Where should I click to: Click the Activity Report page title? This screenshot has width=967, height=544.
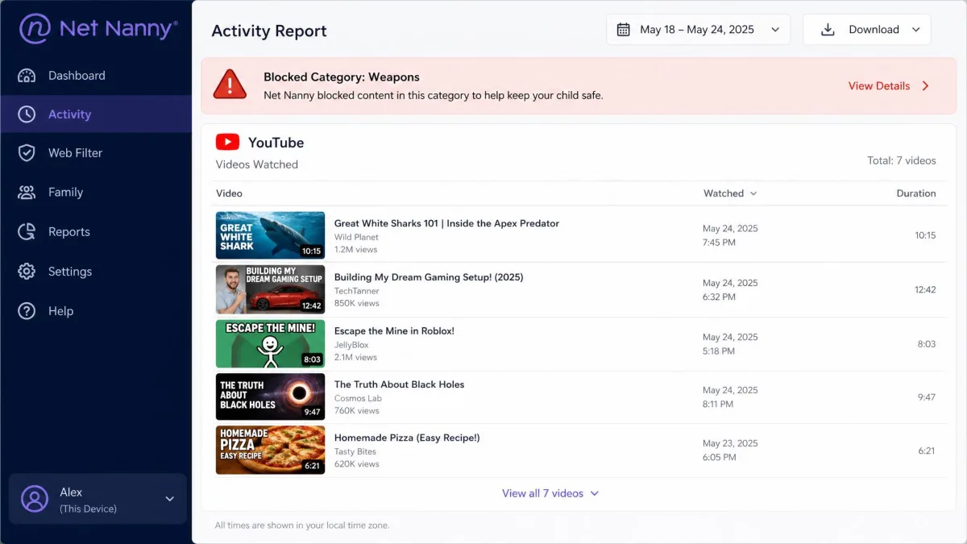(269, 31)
